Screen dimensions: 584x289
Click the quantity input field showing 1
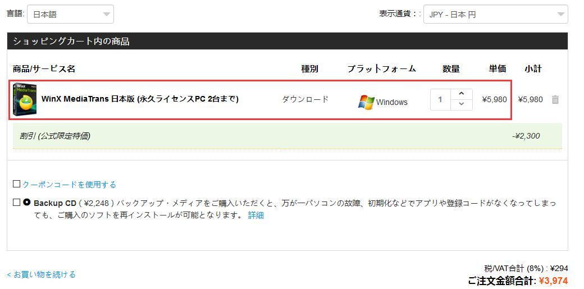[440, 99]
